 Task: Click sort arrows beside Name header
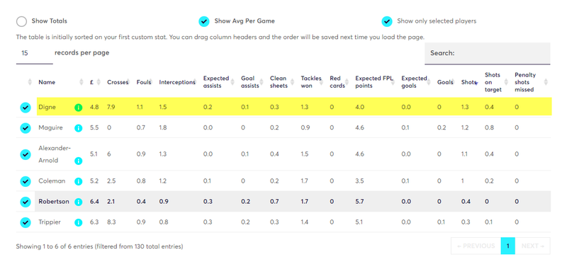(x=82, y=82)
